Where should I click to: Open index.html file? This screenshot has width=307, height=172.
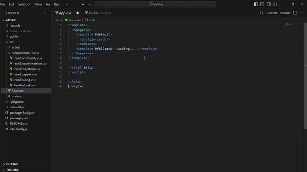tap(17, 107)
